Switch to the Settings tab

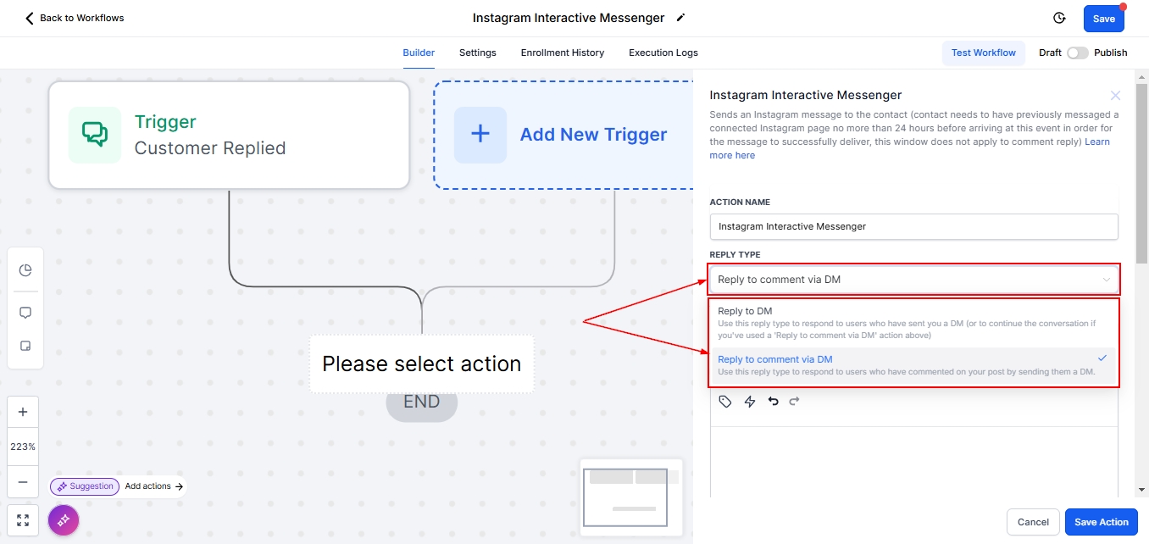tap(477, 53)
